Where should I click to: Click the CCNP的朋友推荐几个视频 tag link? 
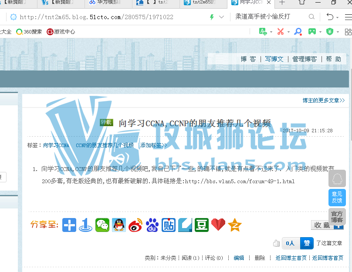[x=105, y=145]
